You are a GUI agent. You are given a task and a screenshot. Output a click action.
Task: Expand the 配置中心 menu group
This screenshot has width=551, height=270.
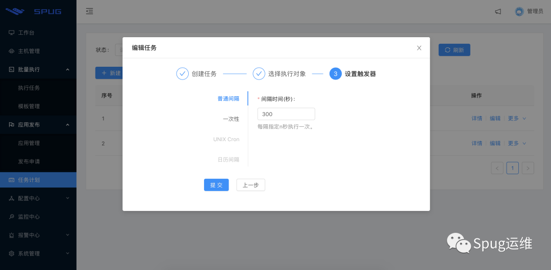[38, 198]
